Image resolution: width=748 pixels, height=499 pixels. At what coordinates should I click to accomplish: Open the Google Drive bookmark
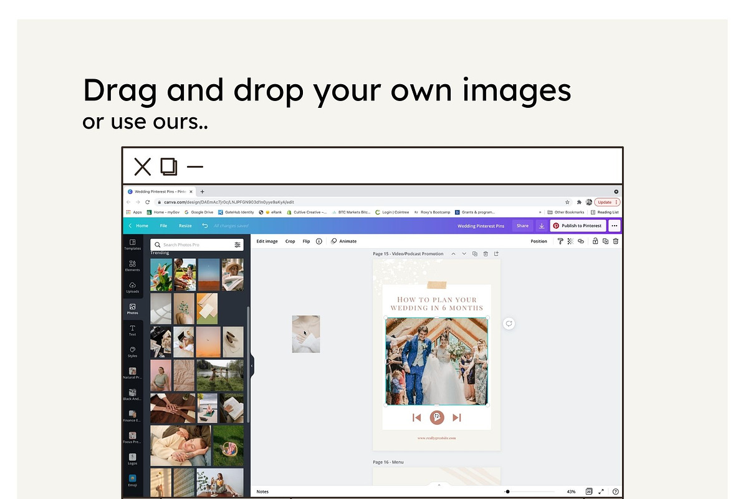199,212
